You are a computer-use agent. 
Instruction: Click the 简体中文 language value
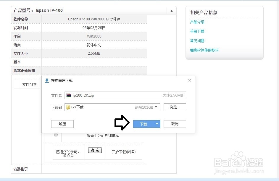(94, 45)
